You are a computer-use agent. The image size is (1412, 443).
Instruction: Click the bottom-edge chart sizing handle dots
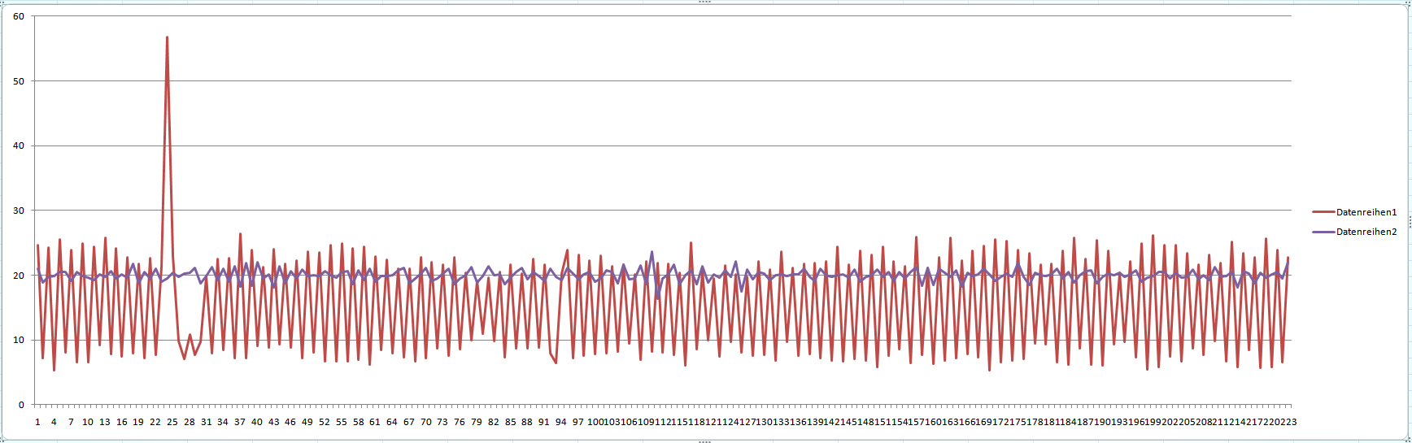705,441
